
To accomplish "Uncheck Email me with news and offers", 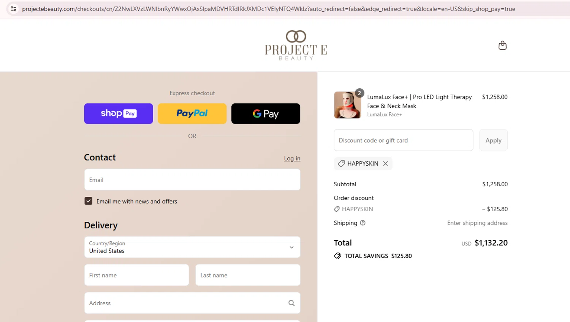I will tap(89, 201).
